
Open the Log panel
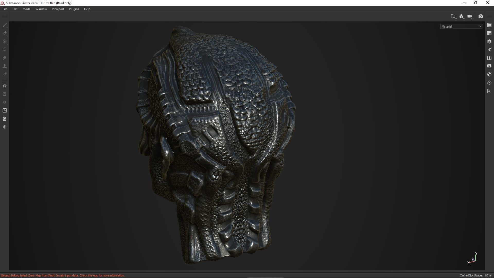489,91
